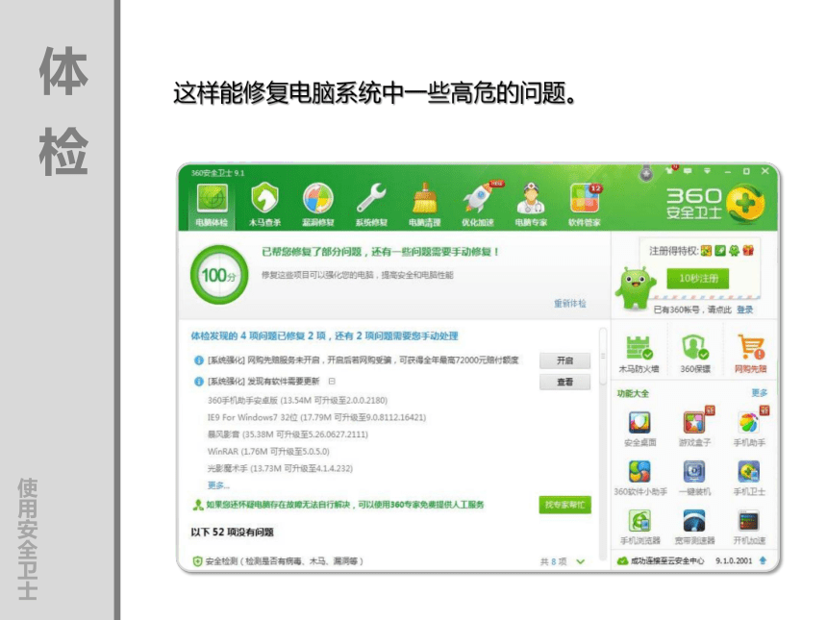
Task: Open the 木马查杀 horse shield icon
Action: (x=264, y=198)
